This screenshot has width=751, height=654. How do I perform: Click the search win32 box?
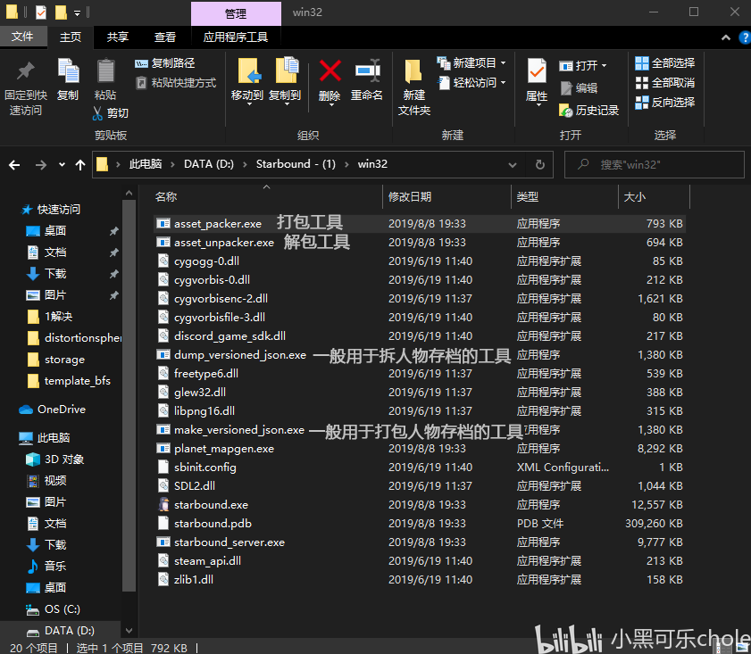(x=655, y=164)
